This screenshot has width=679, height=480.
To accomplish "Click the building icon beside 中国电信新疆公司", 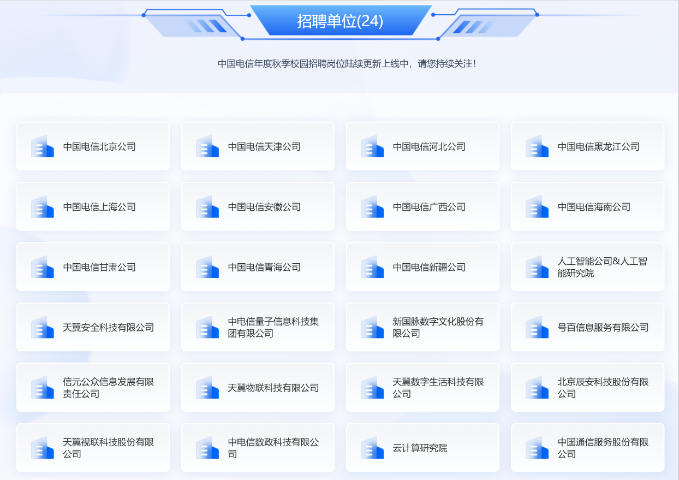I will click(x=372, y=267).
